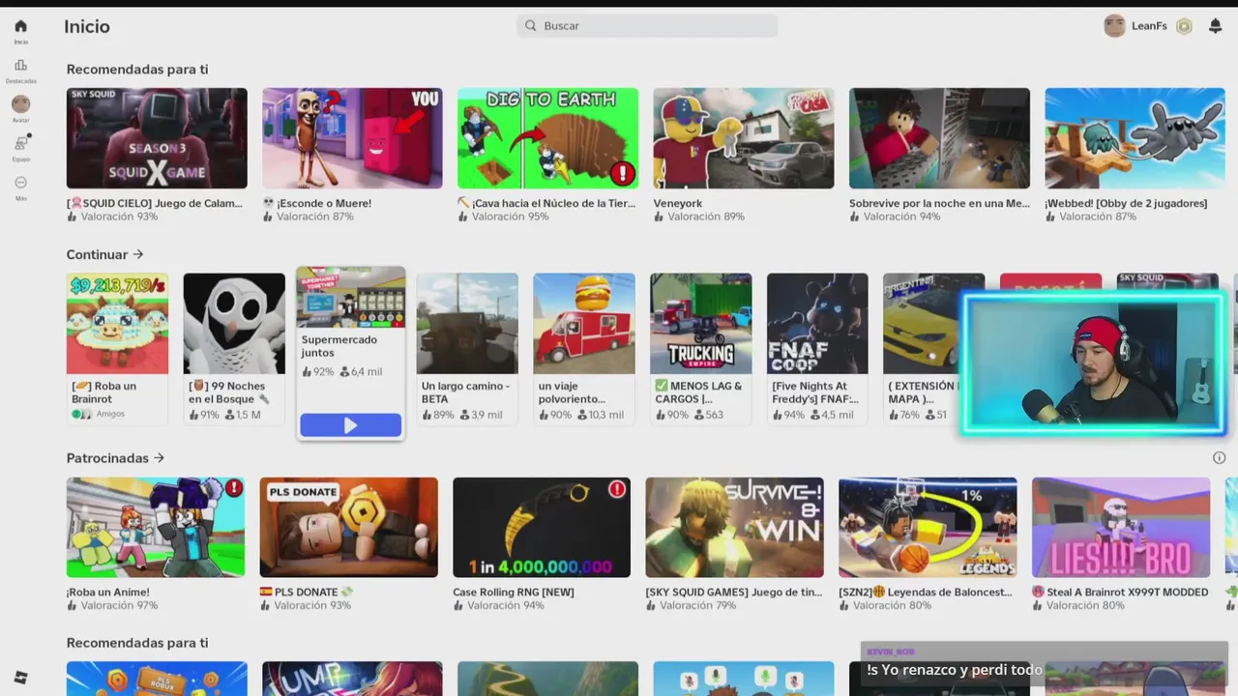Click the LeanFs profile avatar picture
The image size is (1238, 696).
coord(1114,26)
